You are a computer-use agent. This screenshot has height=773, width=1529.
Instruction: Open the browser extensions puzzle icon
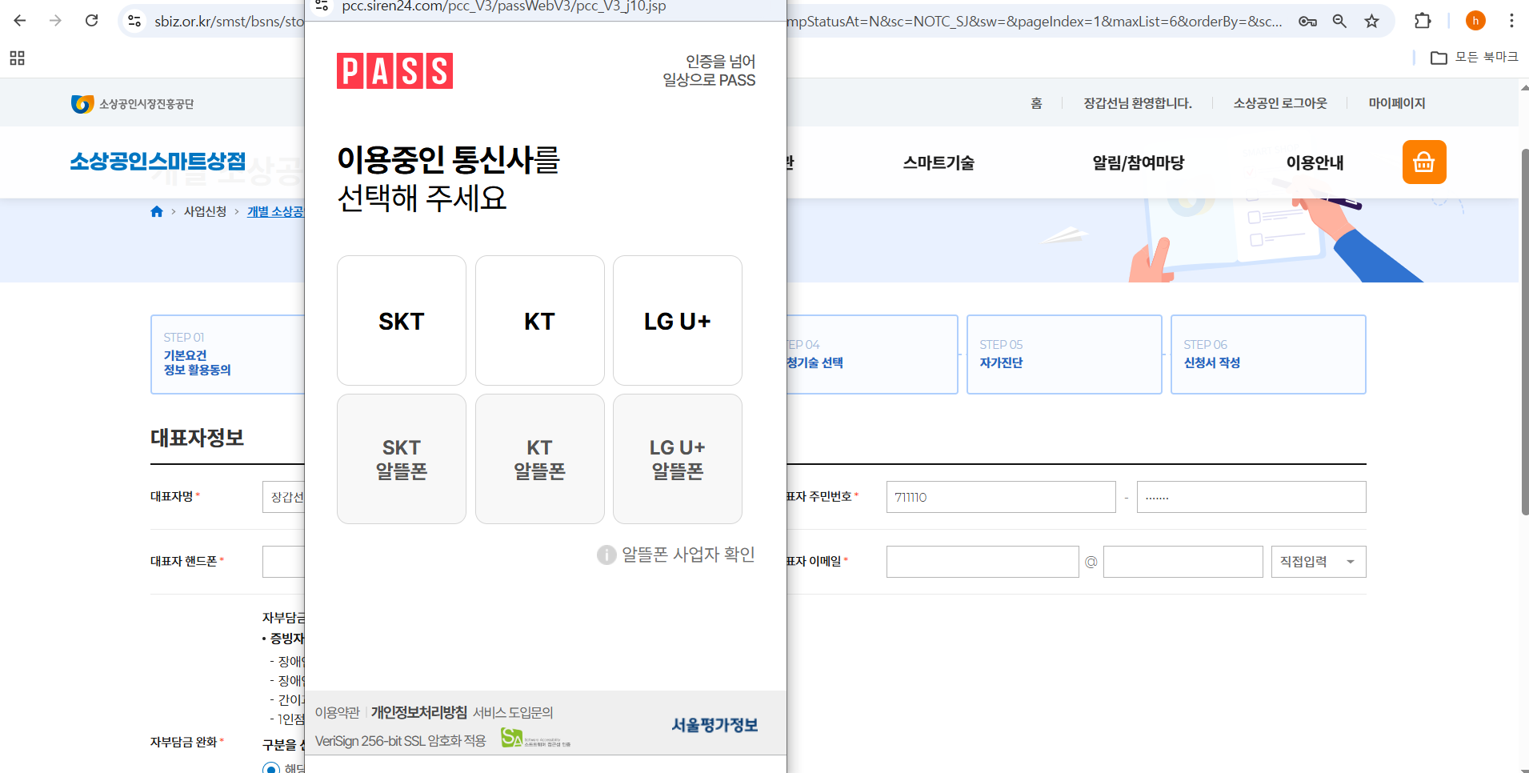click(x=1423, y=21)
